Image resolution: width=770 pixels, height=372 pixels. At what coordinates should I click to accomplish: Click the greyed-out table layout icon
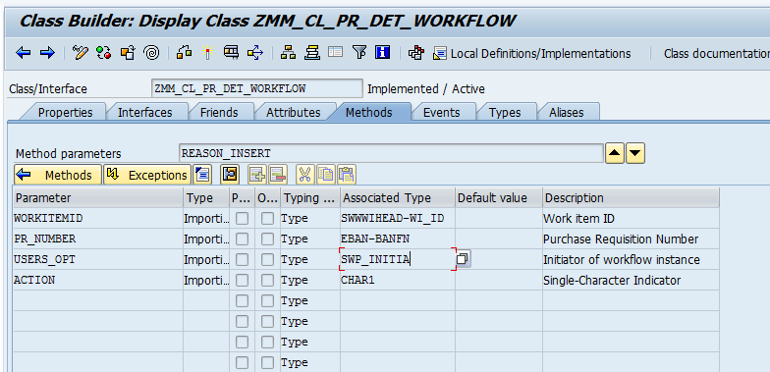click(x=336, y=52)
